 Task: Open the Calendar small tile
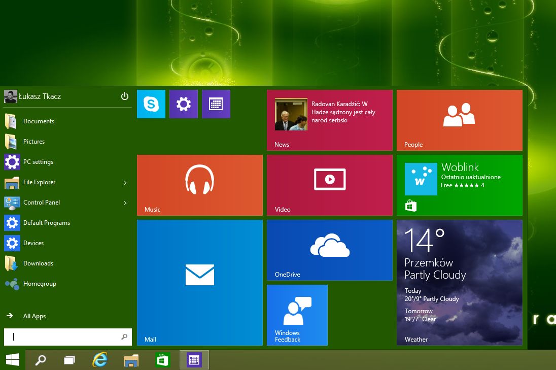tap(216, 104)
